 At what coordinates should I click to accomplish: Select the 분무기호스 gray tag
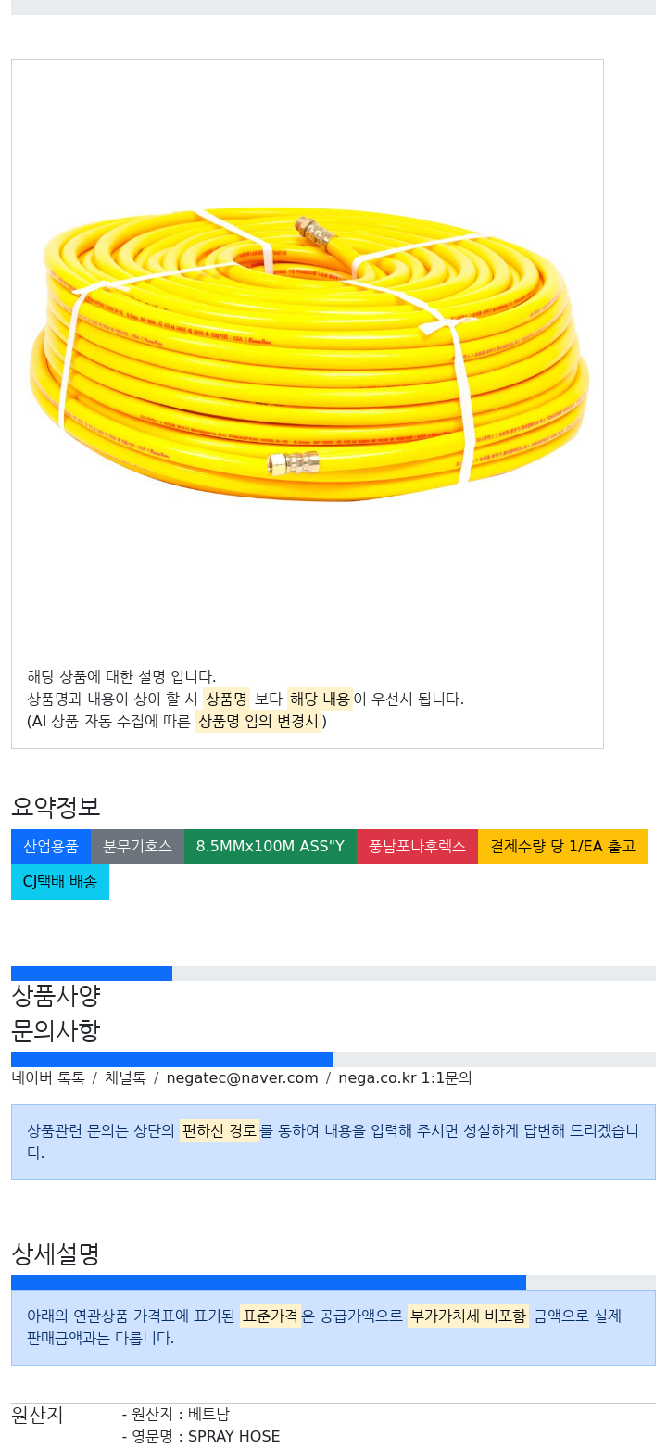[137, 847]
